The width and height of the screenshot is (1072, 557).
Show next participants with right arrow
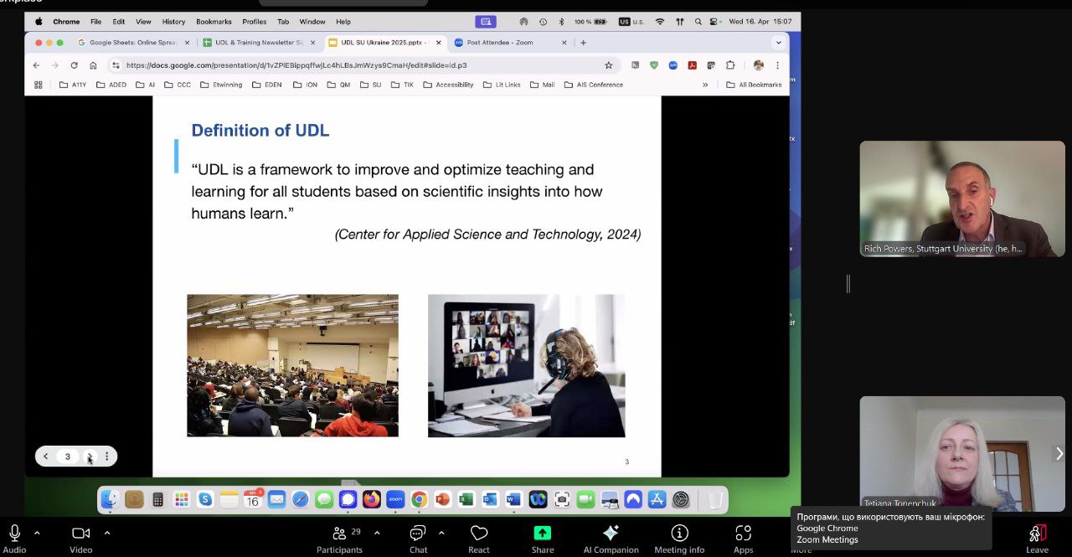tap(1059, 453)
